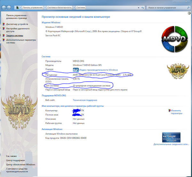Open Защита системы link
The height and width of the screenshot is (177, 192).
coord(15,36)
